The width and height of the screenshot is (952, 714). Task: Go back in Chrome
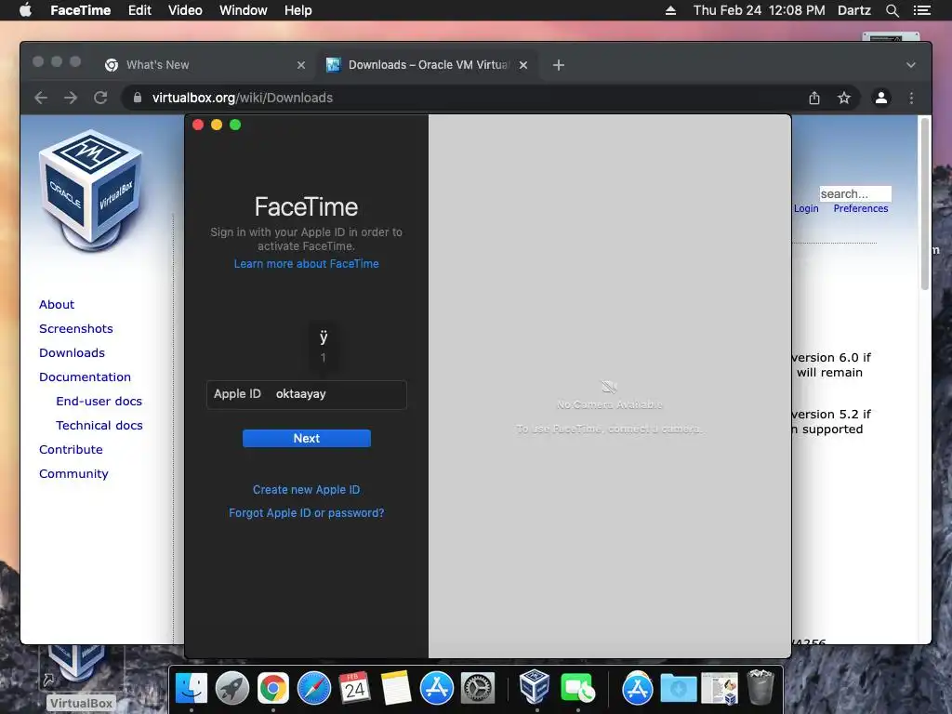tap(41, 98)
